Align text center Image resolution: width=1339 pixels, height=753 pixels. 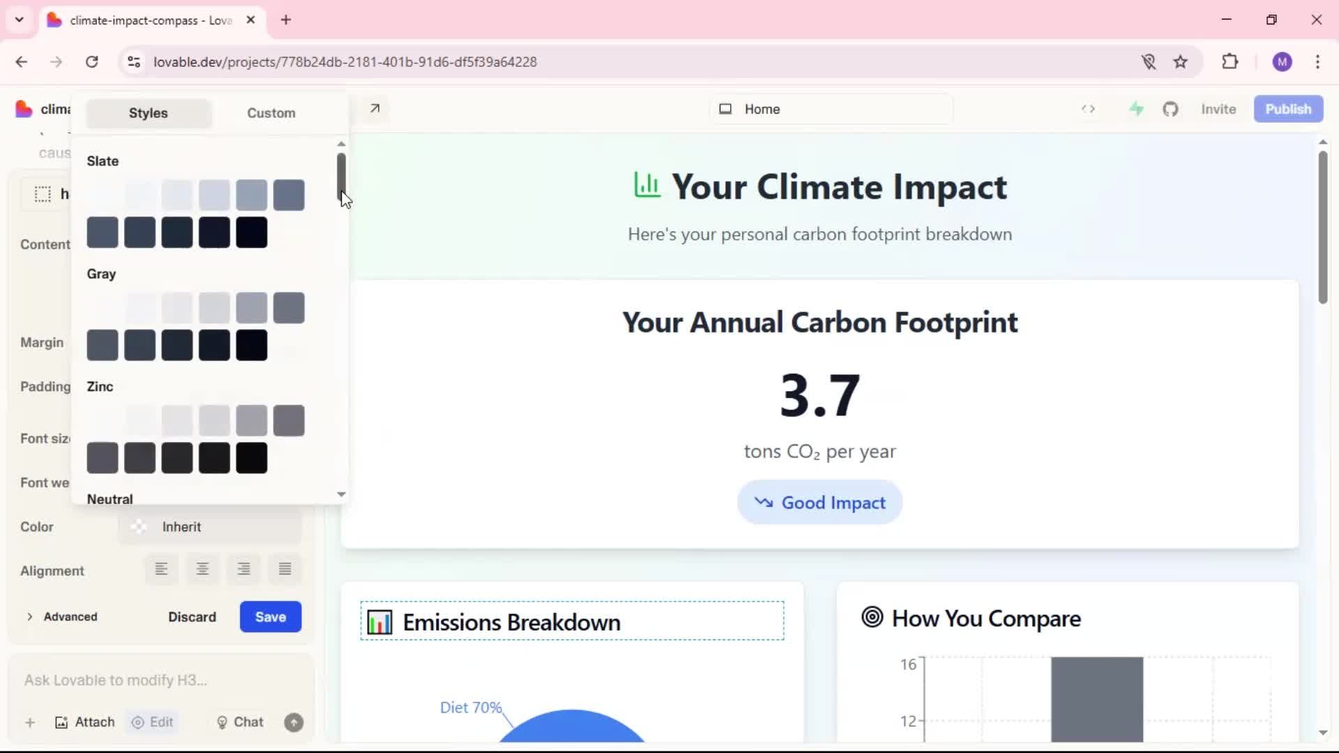coord(202,570)
